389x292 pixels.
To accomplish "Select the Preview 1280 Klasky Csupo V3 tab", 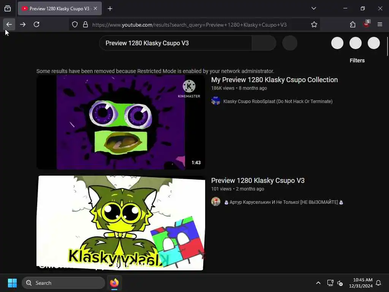I will pyautogui.click(x=60, y=8).
